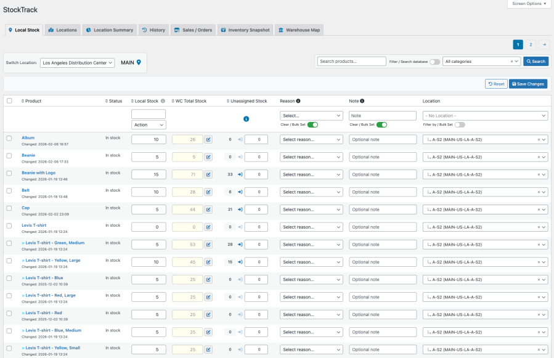Open the Inventory Snapshot tab
554x358 pixels.
click(245, 30)
